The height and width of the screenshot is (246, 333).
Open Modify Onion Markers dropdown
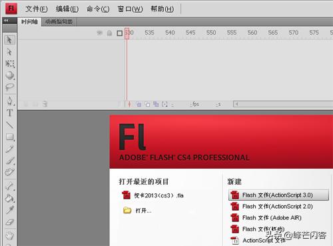coord(165,104)
